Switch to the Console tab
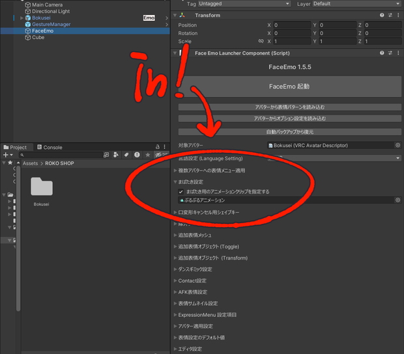Viewport: 404px width, 354px height. [50, 147]
